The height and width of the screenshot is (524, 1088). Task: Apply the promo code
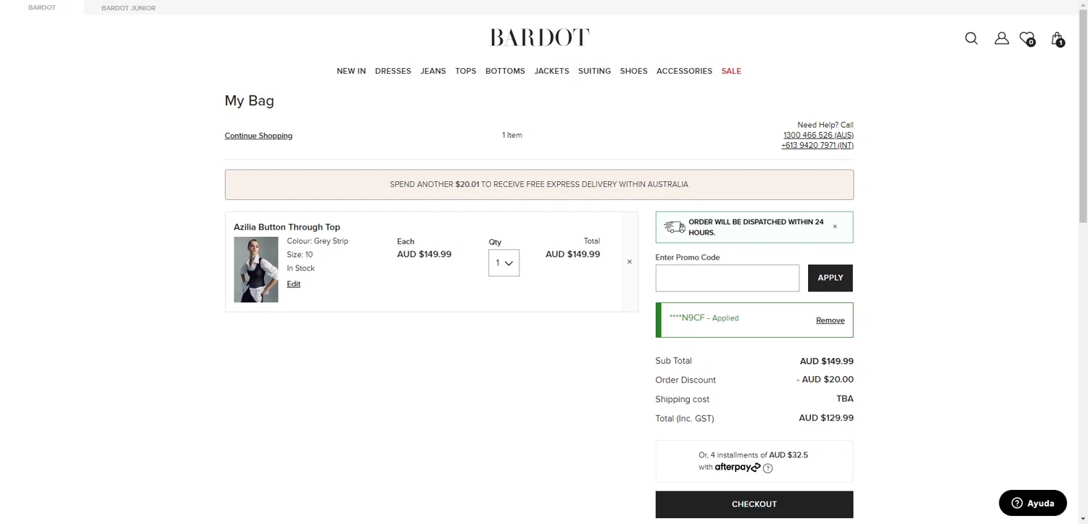(x=830, y=278)
